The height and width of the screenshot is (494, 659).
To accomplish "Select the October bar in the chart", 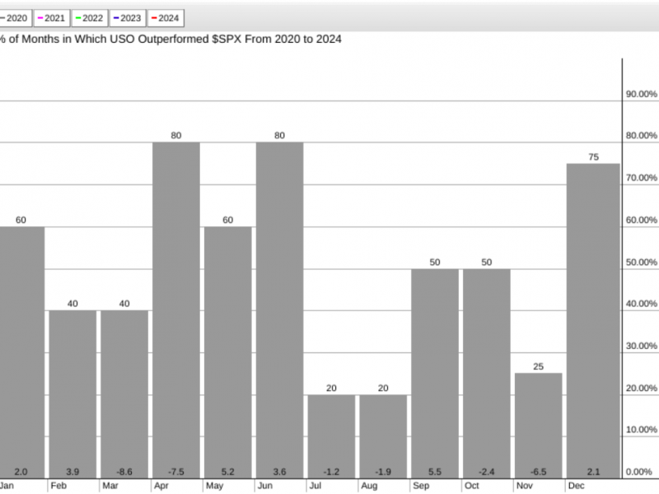I will (x=487, y=374).
